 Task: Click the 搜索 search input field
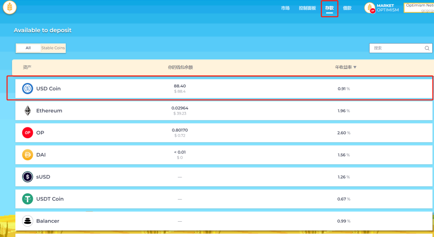click(x=396, y=48)
